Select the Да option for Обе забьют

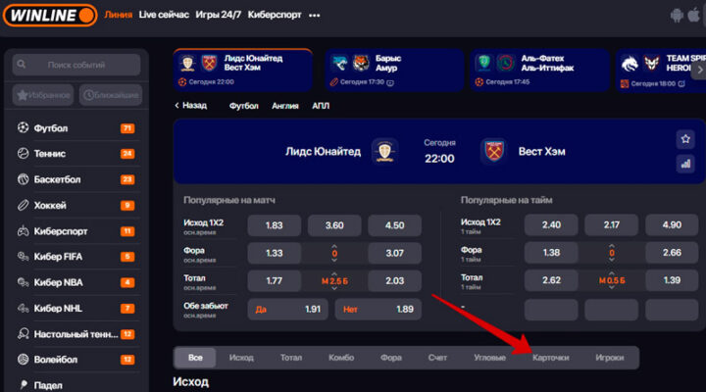(x=287, y=309)
